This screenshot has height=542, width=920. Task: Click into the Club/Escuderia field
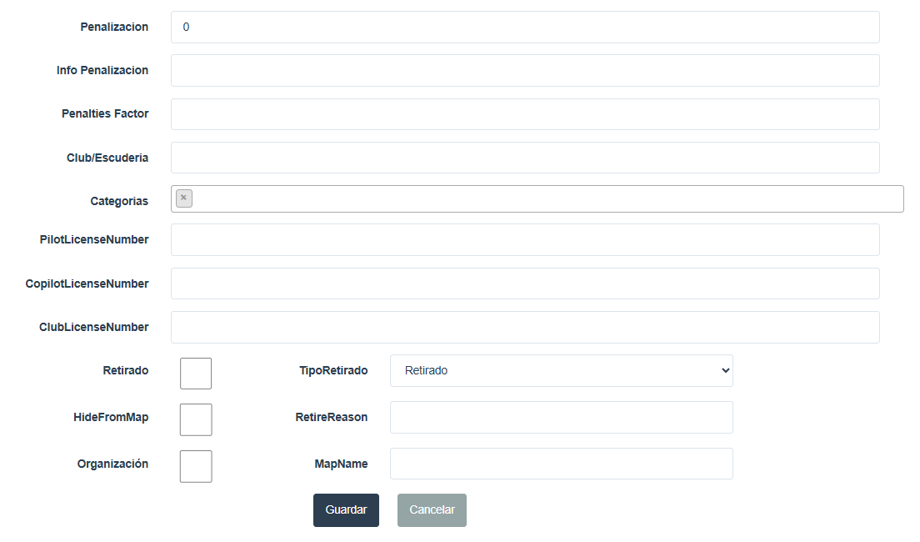click(x=525, y=158)
